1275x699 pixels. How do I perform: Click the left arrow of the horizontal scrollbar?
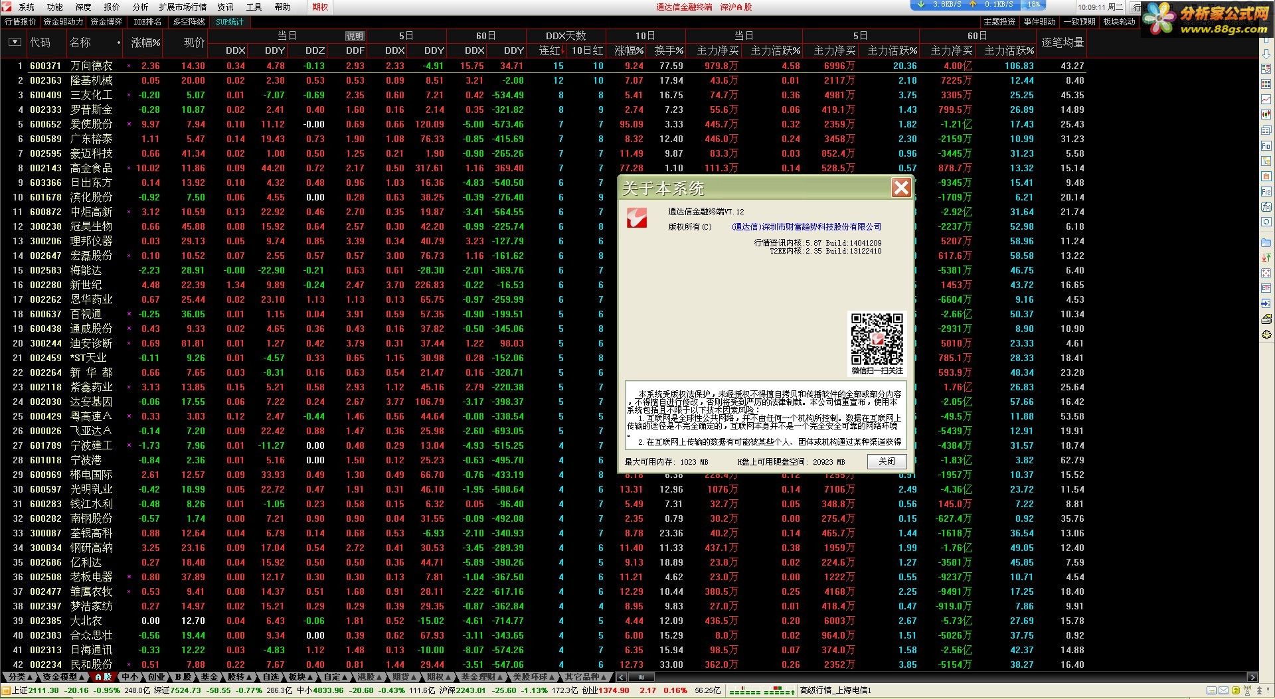tap(621, 677)
